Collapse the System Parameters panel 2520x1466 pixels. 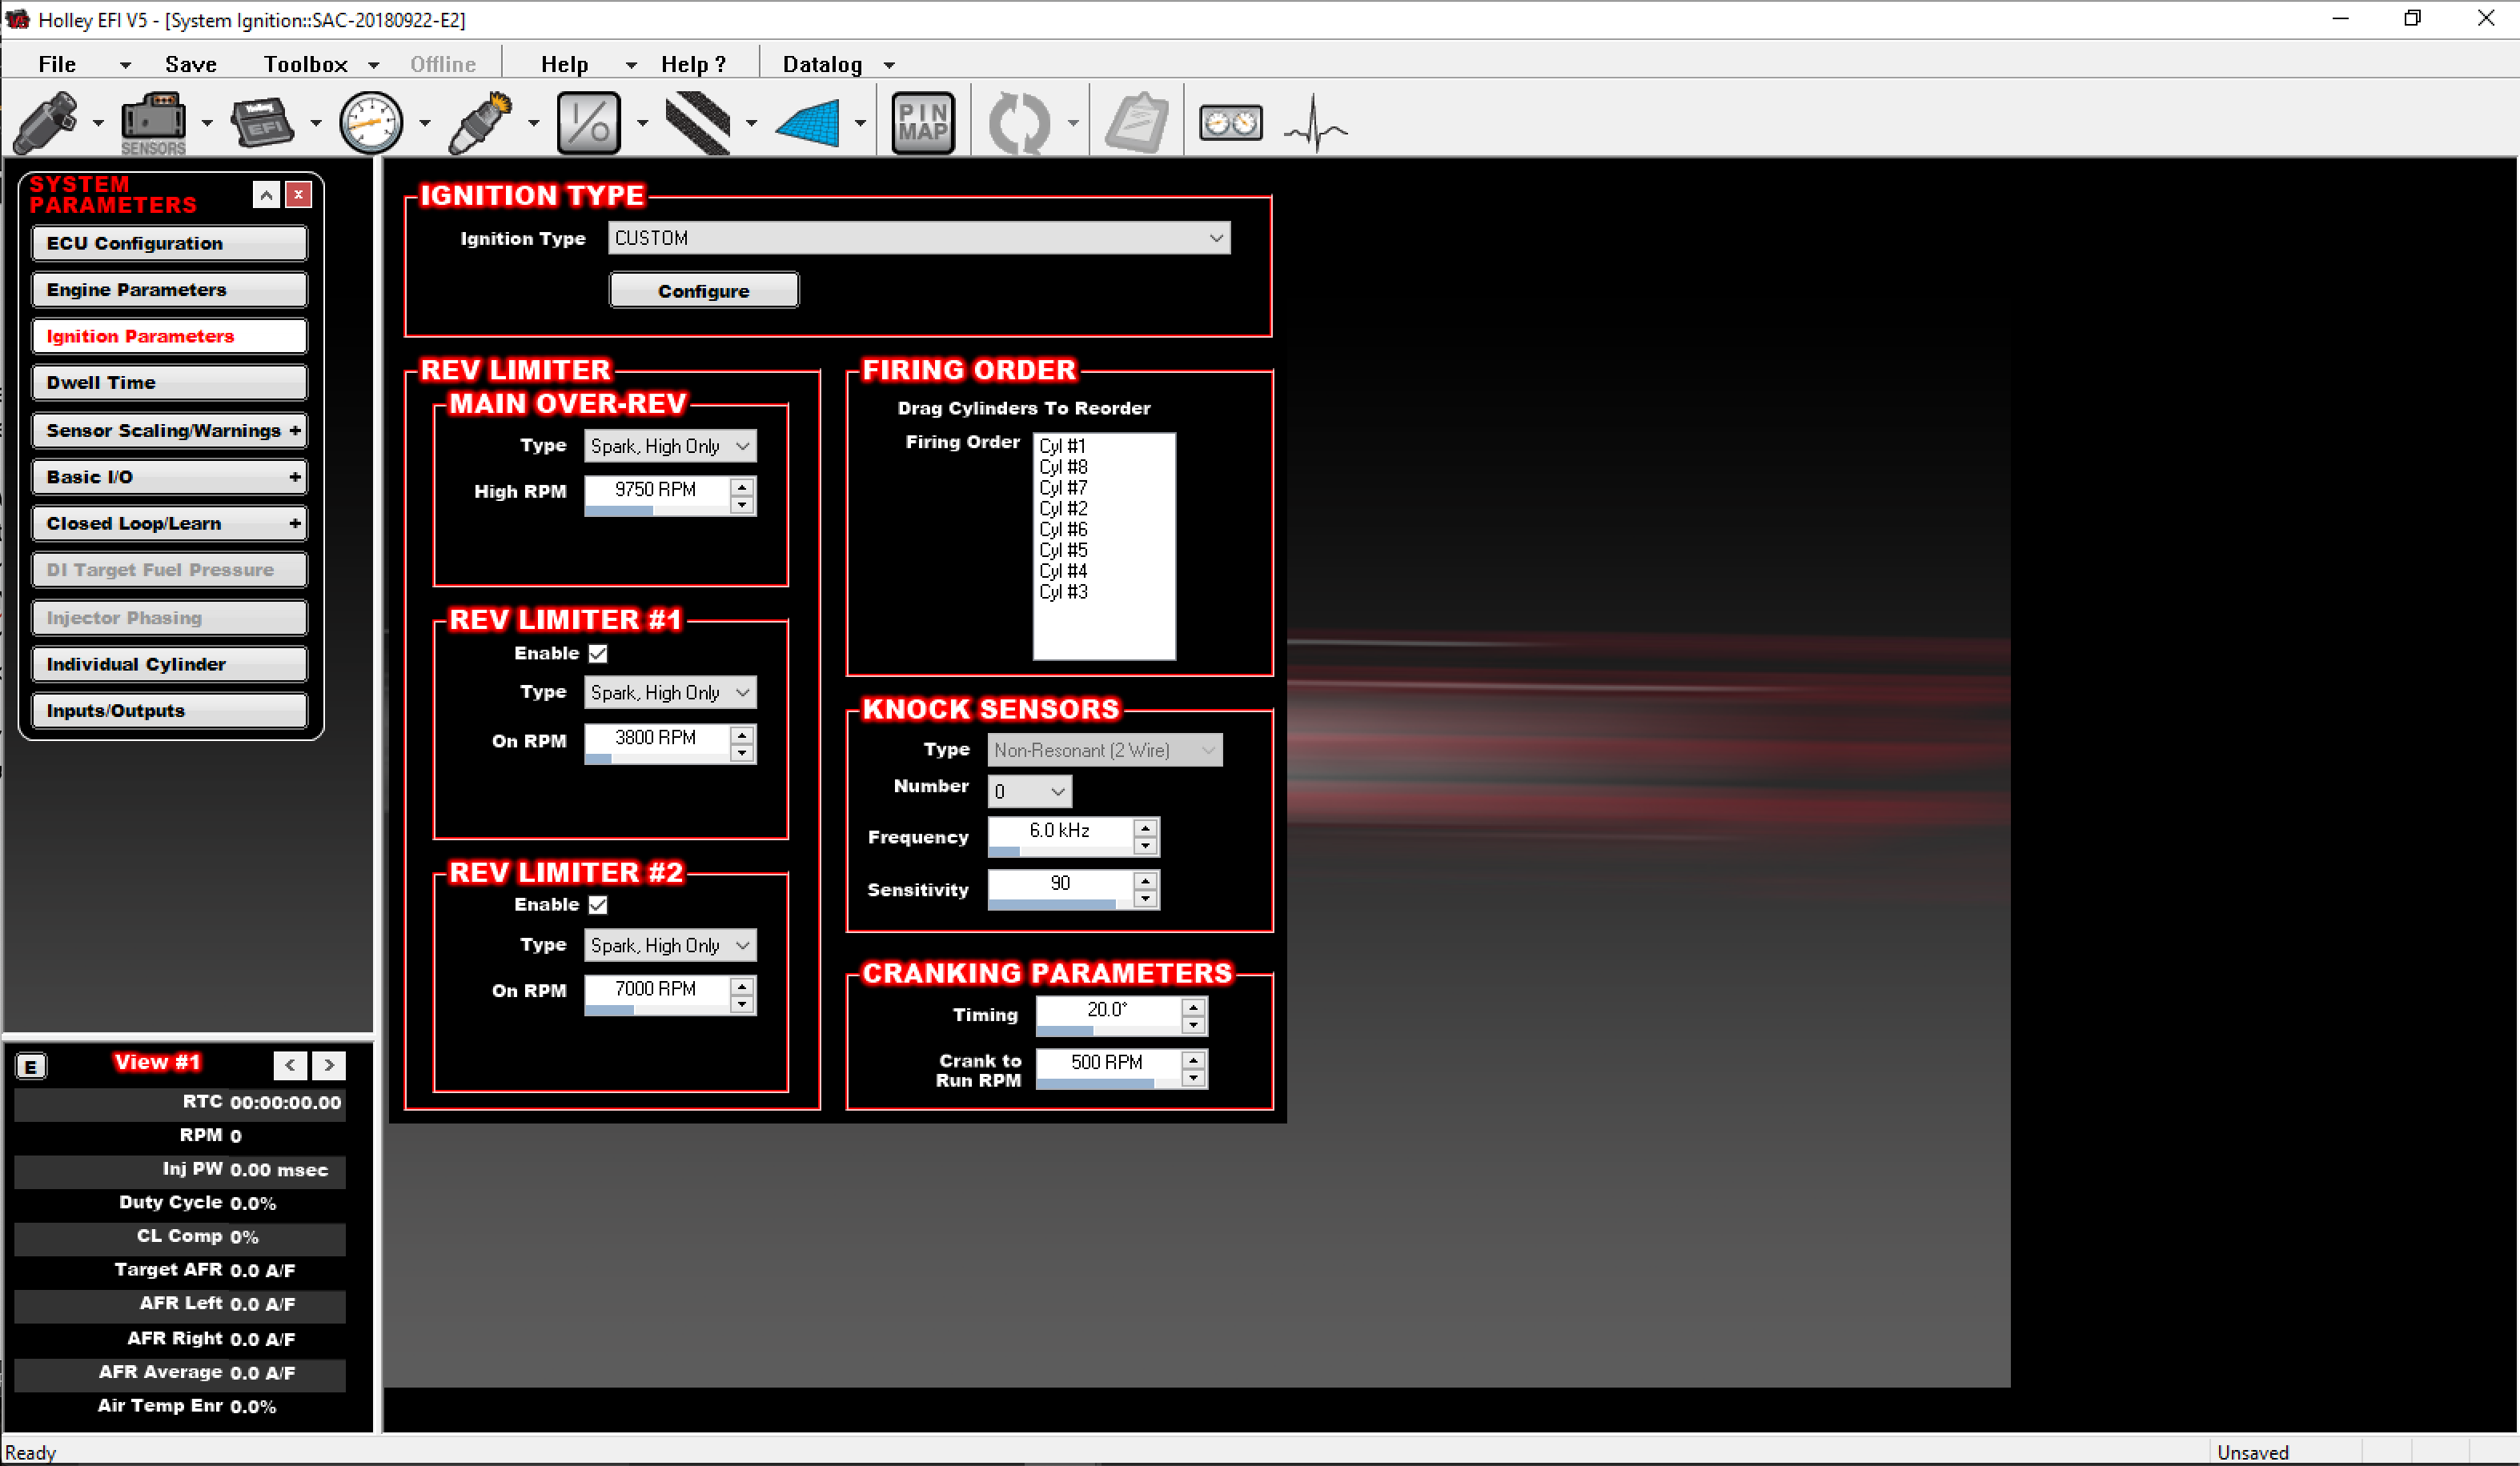click(x=266, y=195)
